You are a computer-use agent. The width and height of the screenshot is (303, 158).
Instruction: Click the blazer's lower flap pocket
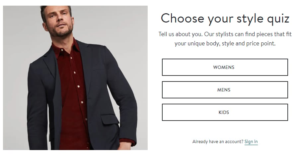110,119
